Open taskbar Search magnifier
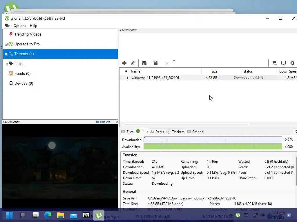Viewport: 297px width, 222px height. pos(22,215)
